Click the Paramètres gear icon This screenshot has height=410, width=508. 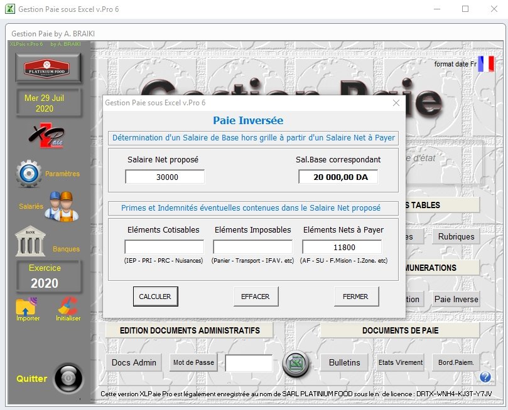[29, 174]
